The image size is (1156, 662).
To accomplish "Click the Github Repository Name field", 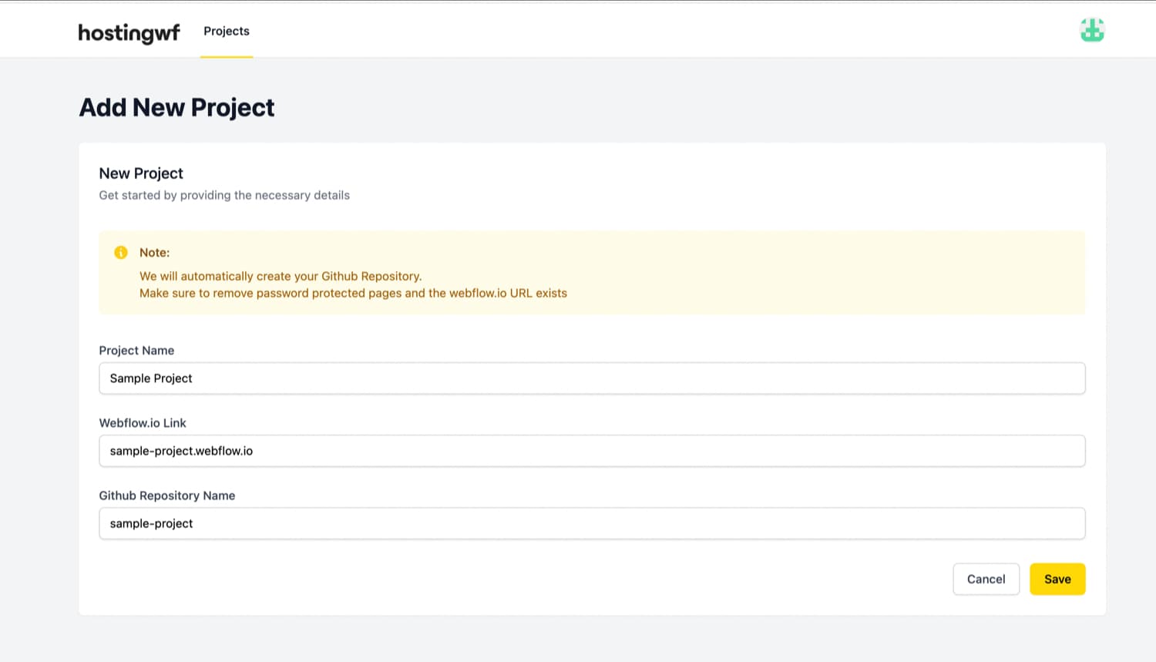I will [x=592, y=523].
